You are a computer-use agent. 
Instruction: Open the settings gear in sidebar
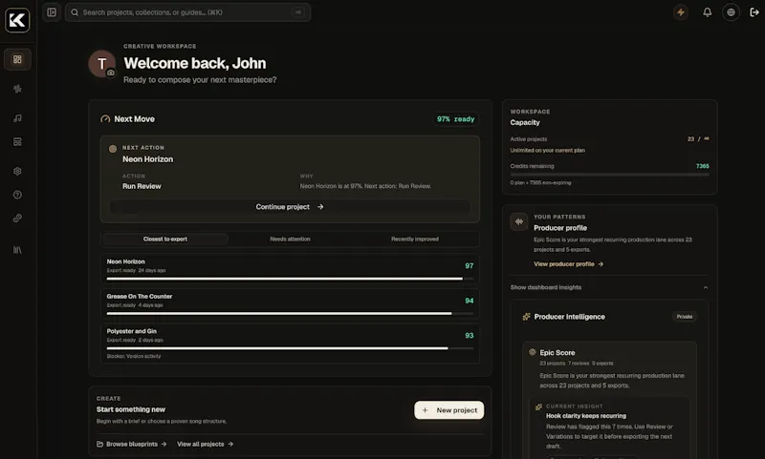pyautogui.click(x=17, y=172)
